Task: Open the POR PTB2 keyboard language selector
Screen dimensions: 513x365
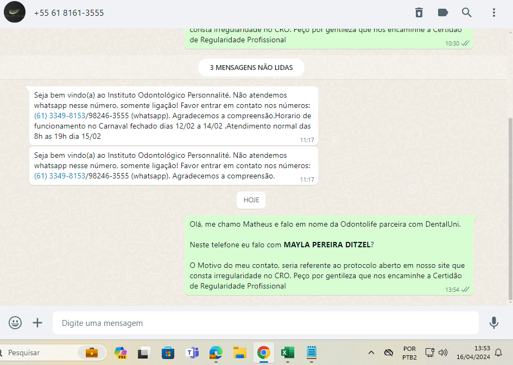Action: tap(409, 353)
